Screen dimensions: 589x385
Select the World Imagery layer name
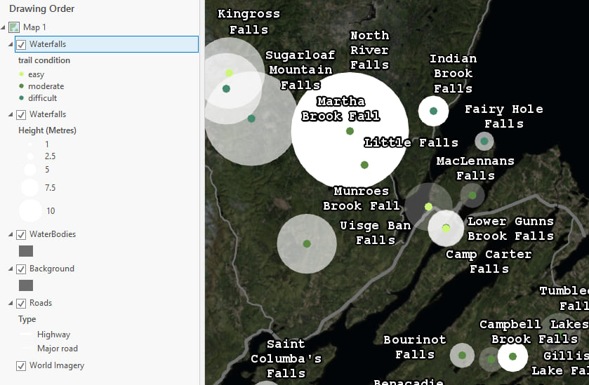coord(57,365)
